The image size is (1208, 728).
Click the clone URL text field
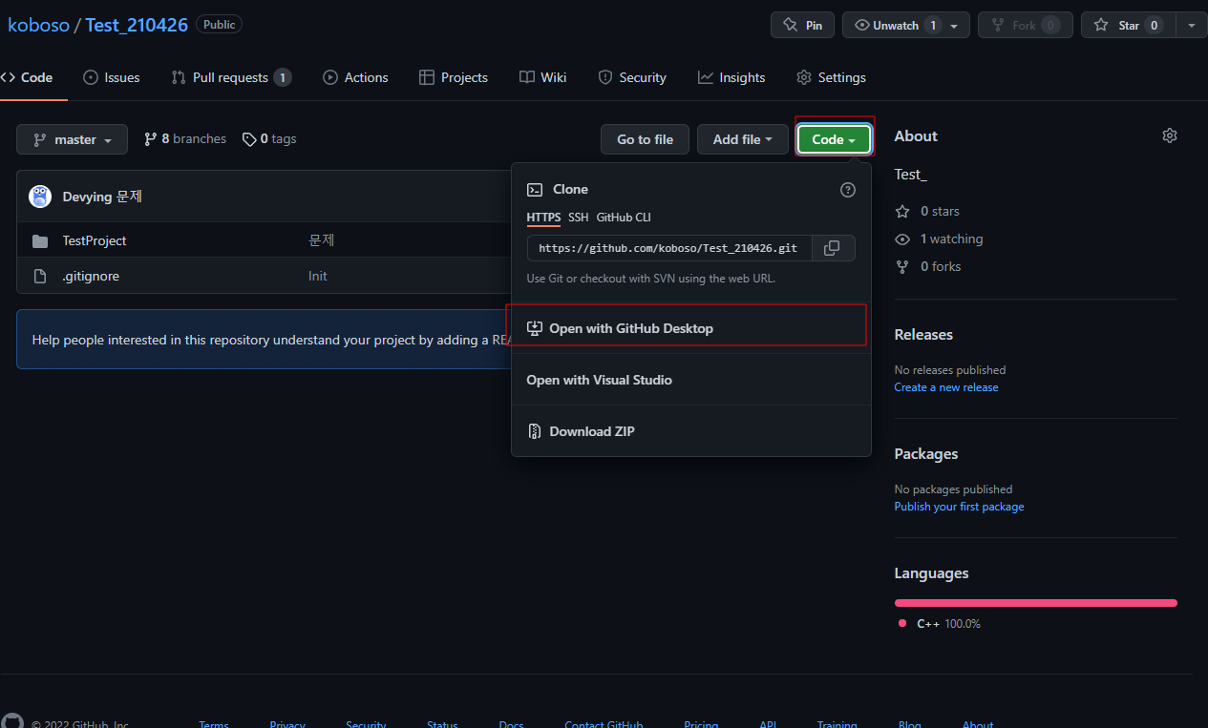click(669, 248)
